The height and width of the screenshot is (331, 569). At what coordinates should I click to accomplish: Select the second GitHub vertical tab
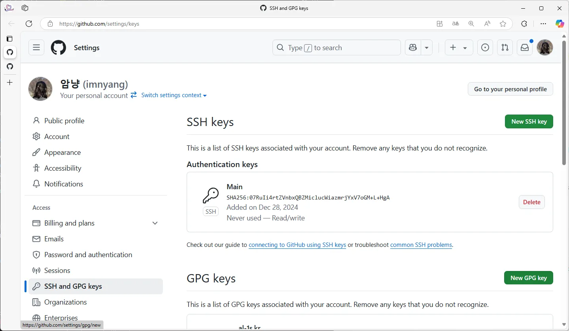click(10, 66)
